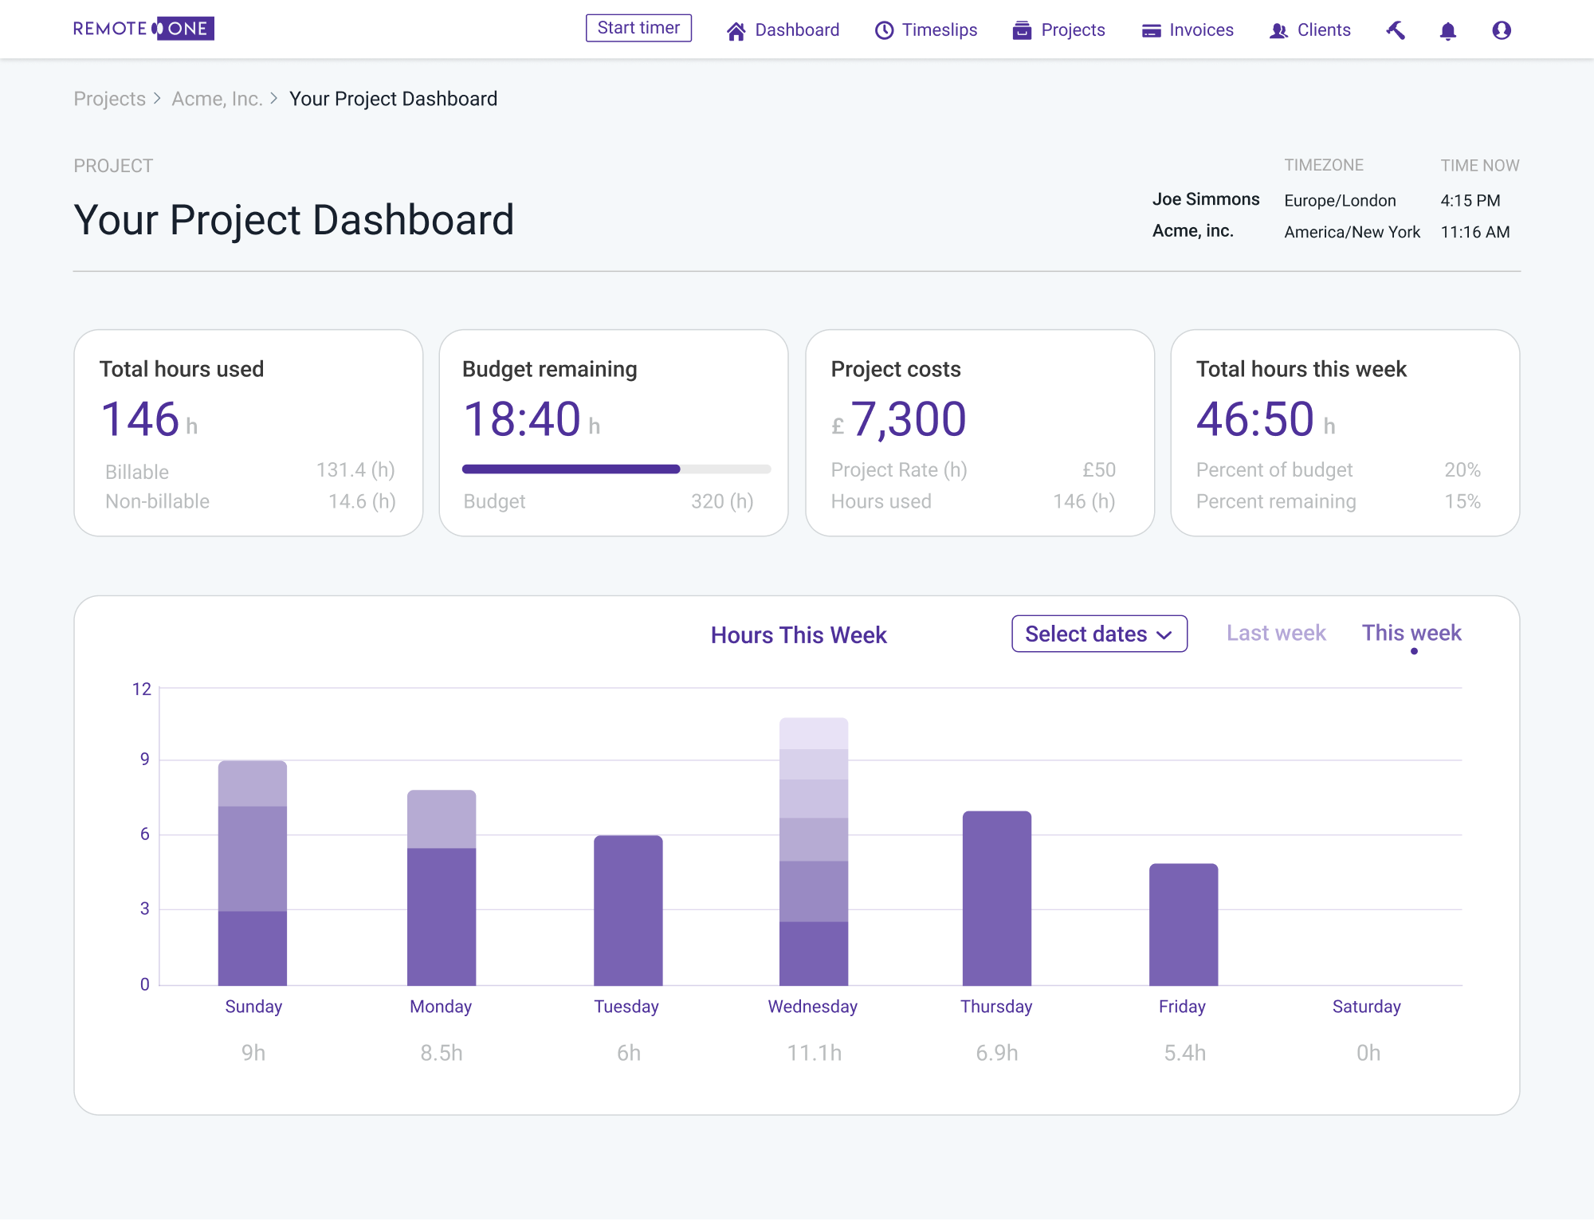Click the Budget 320 (h) value
Screen dimensions: 1594x1221
coord(722,501)
